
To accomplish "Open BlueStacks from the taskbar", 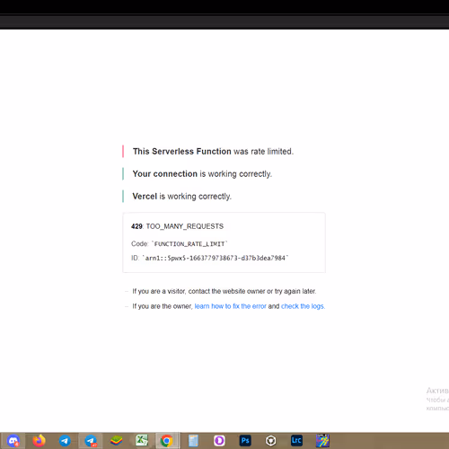I will click(x=117, y=441).
